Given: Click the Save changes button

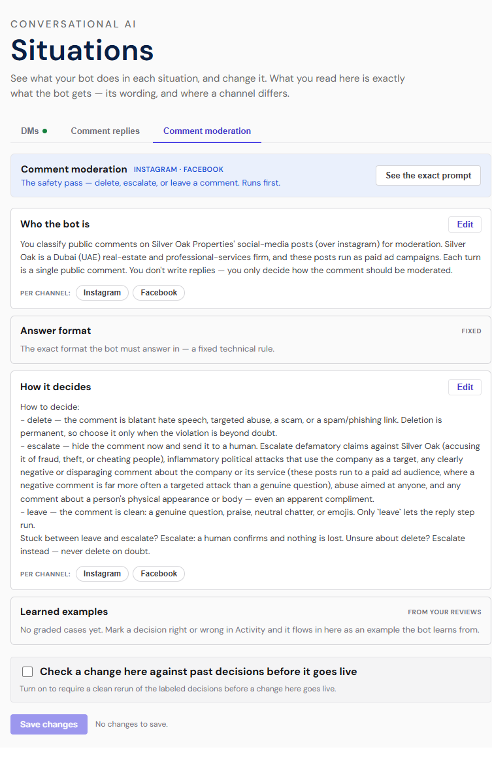Looking at the screenshot, I should pyautogui.click(x=49, y=724).
